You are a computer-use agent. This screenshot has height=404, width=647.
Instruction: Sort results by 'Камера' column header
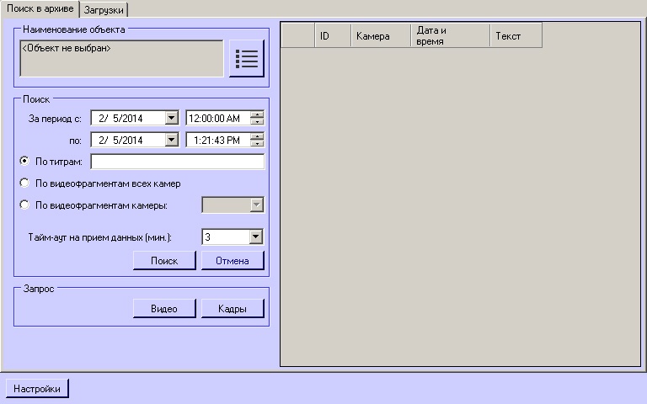point(381,36)
